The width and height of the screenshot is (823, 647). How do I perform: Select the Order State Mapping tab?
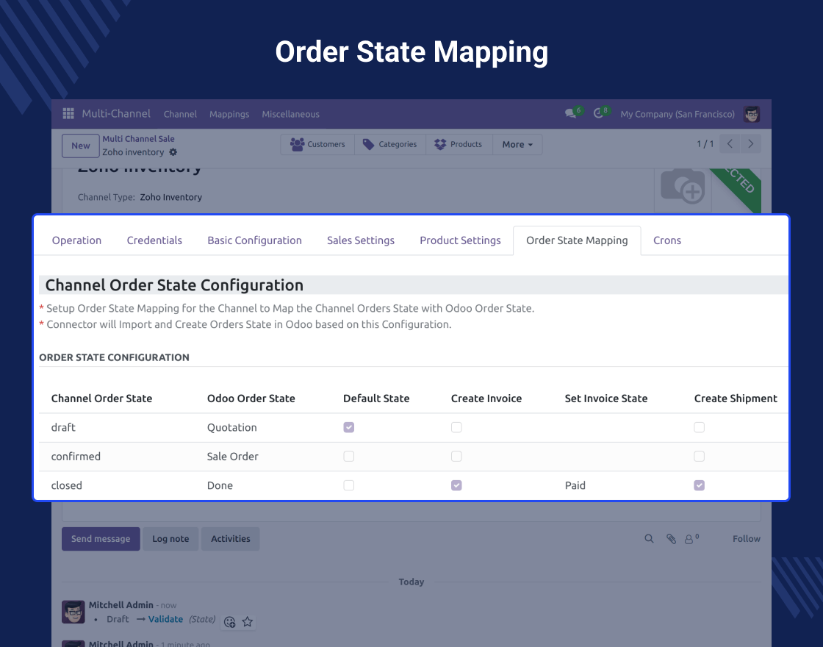click(577, 240)
